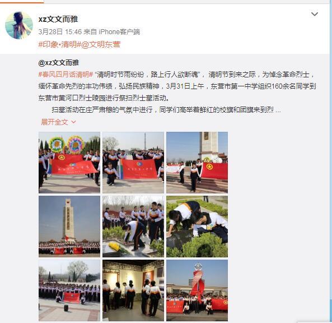Open photo of youth league flag by monument

point(197,163)
